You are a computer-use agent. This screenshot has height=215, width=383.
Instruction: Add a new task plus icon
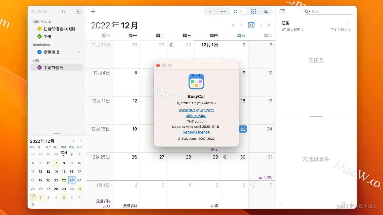(x=347, y=23)
